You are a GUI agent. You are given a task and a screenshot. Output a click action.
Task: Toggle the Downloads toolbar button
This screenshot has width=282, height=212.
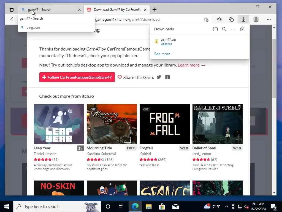click(x=243, y=19)
